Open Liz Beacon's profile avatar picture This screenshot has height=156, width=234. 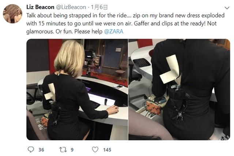12,14
